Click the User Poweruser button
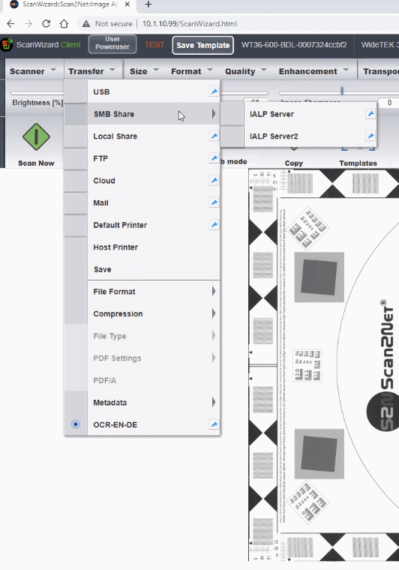The height and width of the screenshot is (570, 399). pos(112,43)
